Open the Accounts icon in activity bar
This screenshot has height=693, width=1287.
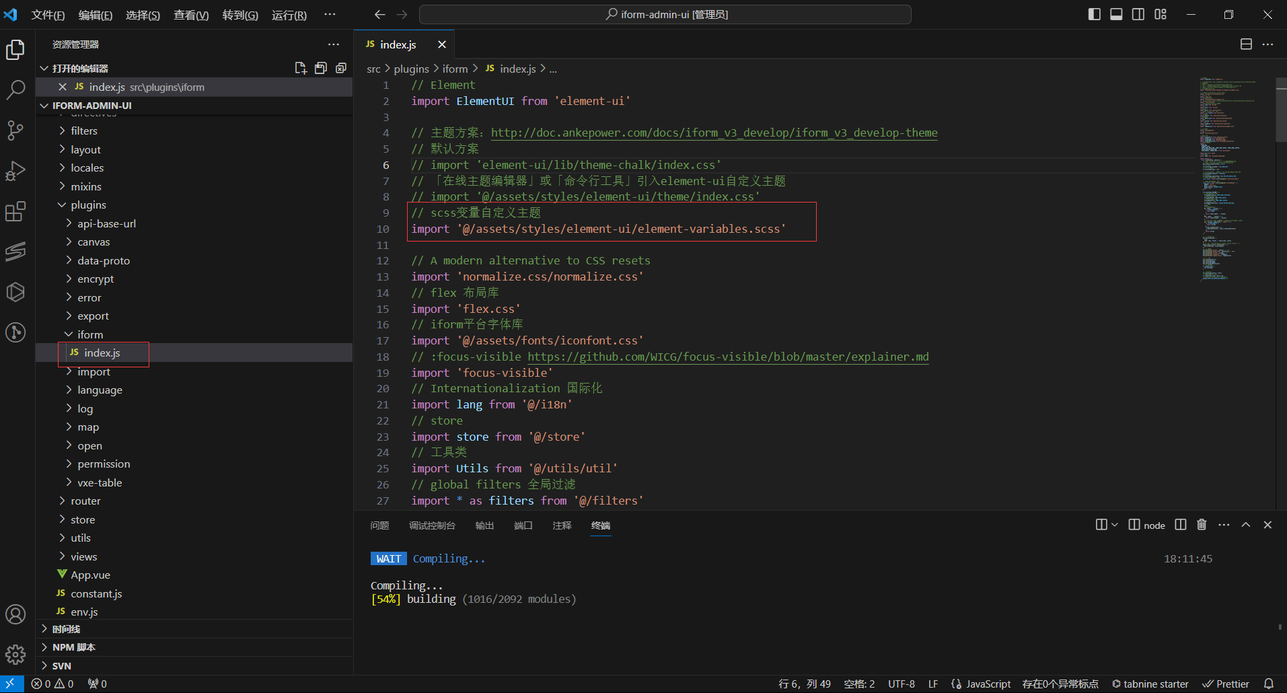(x=15, y=614)
